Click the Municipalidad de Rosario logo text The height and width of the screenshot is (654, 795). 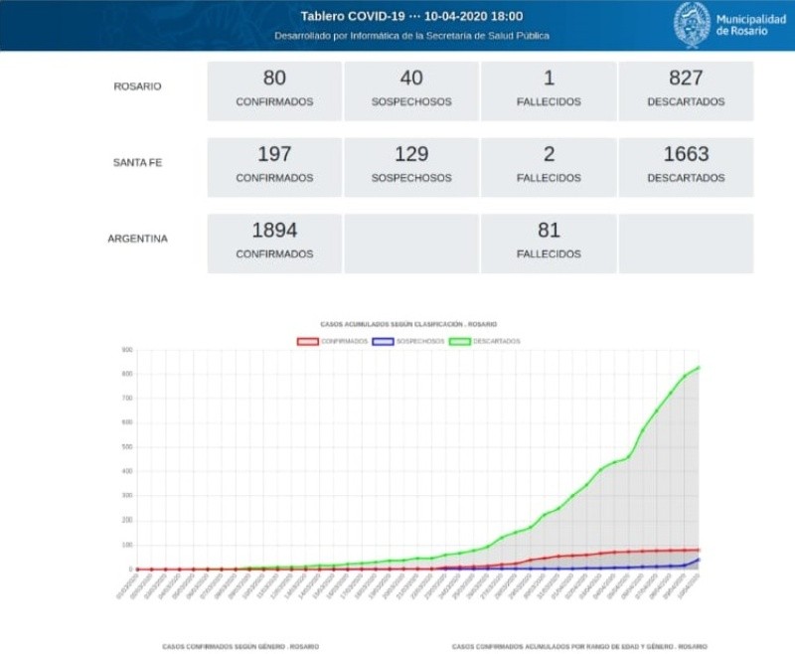(747, 25)
